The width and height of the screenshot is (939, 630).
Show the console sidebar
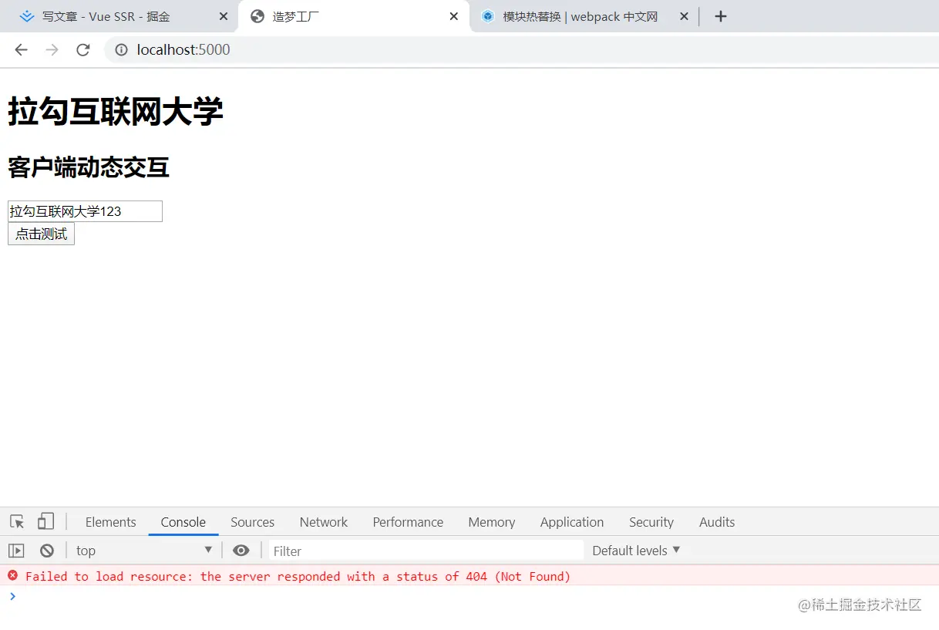(x=16, y=551)
